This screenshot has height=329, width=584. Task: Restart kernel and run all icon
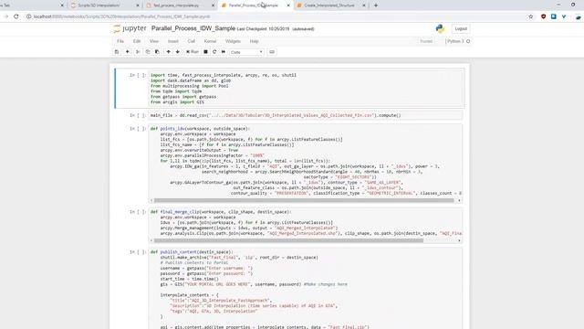(224, 52)
